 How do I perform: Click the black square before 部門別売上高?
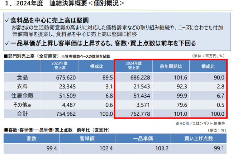(x=5, y=56)
